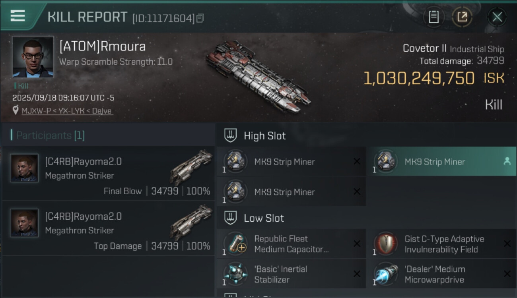
Task: Collapse the High Slot section
Action: tap(230, 135)
